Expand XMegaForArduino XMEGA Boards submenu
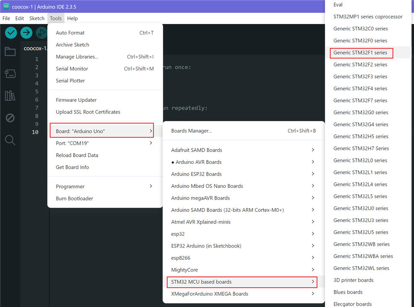The height and width of the screenshot is (307, 414). (x=244, y=294)
